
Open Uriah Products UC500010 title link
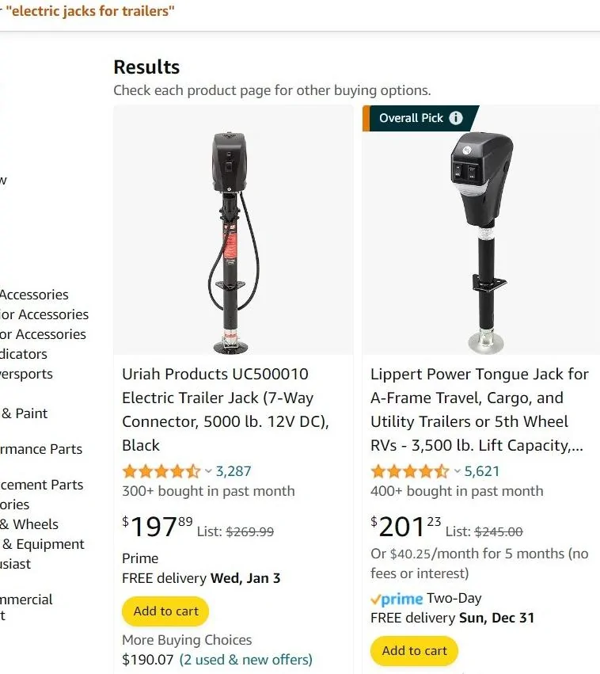[226, 409]
